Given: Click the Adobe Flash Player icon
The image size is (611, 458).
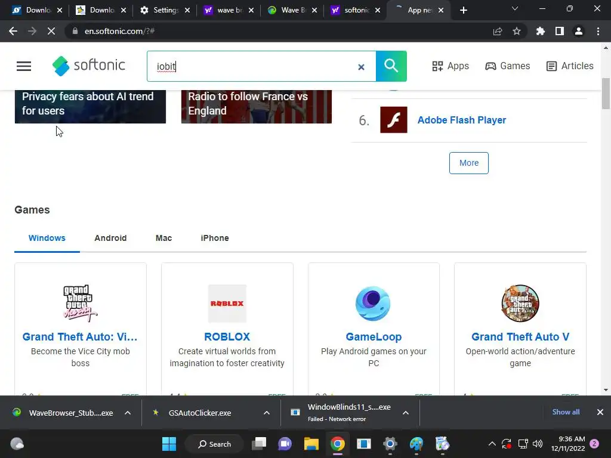Looking at the screenshot, I should point(394,120).
